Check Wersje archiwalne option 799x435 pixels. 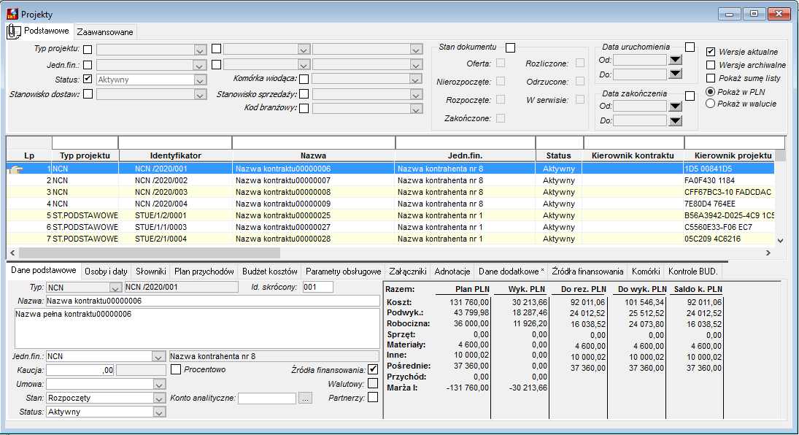tap(710, 65)
